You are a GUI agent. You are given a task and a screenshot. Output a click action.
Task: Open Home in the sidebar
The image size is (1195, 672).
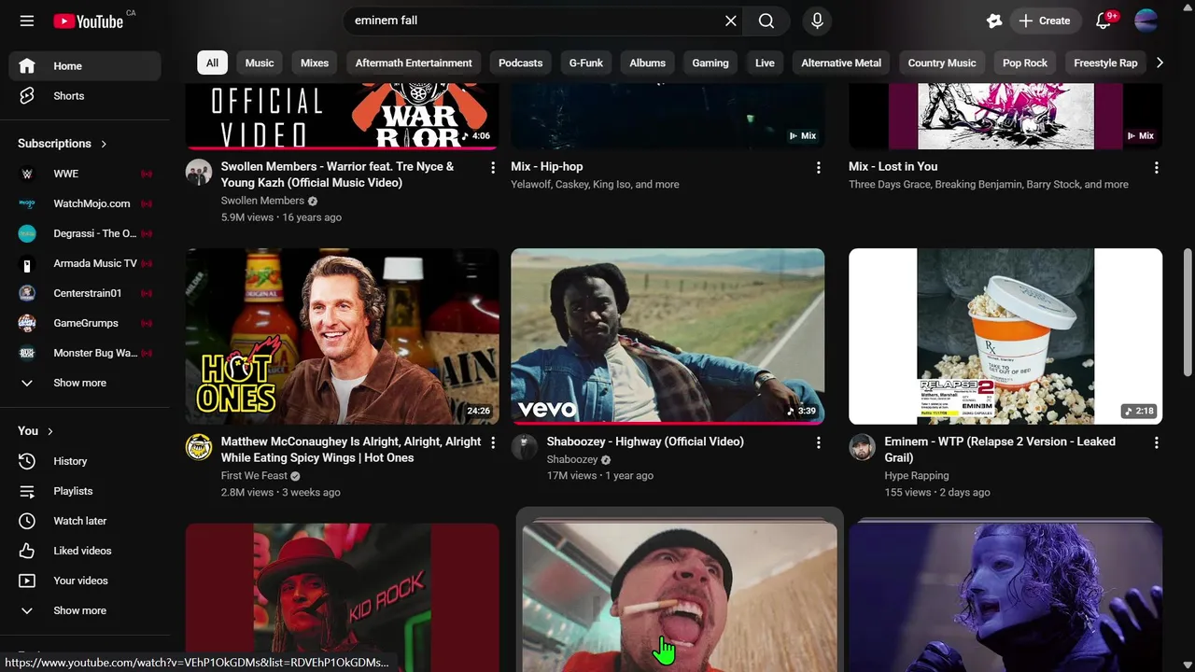85,66
